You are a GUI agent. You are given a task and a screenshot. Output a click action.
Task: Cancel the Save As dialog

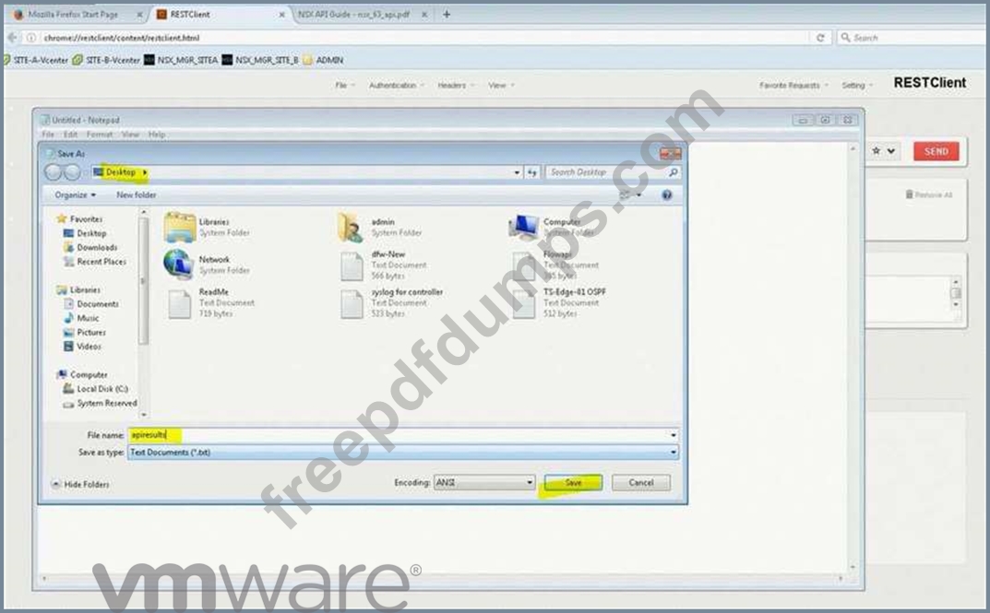pyautogui.click(x=641, y=482)
